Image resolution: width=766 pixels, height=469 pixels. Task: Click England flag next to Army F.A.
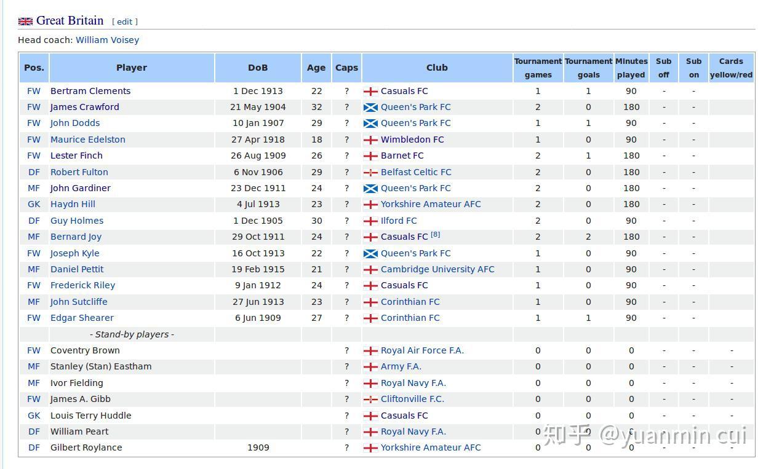[x=370, y=366]
